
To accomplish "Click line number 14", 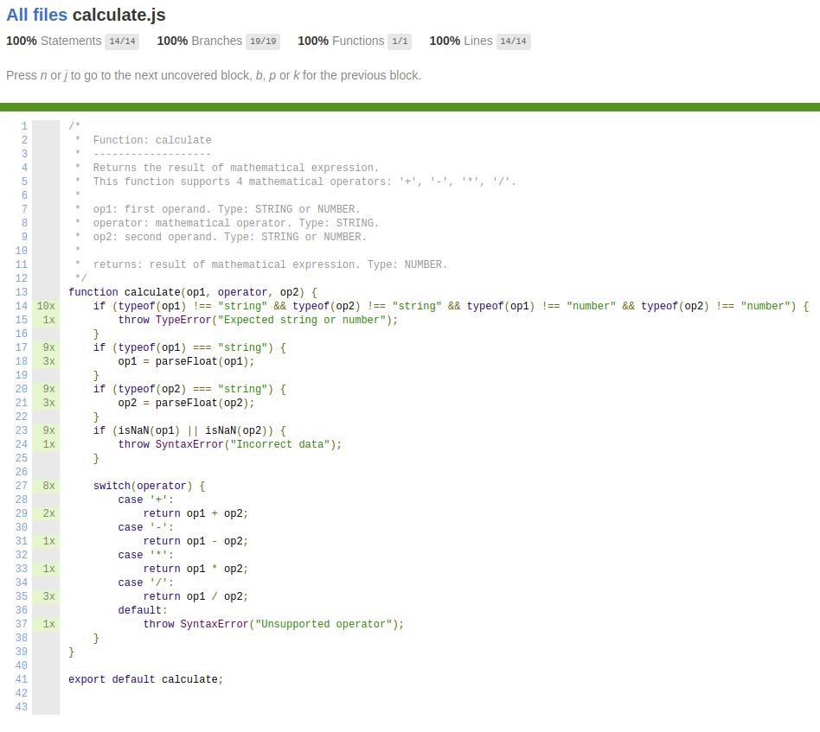I will tap(22, 306).
